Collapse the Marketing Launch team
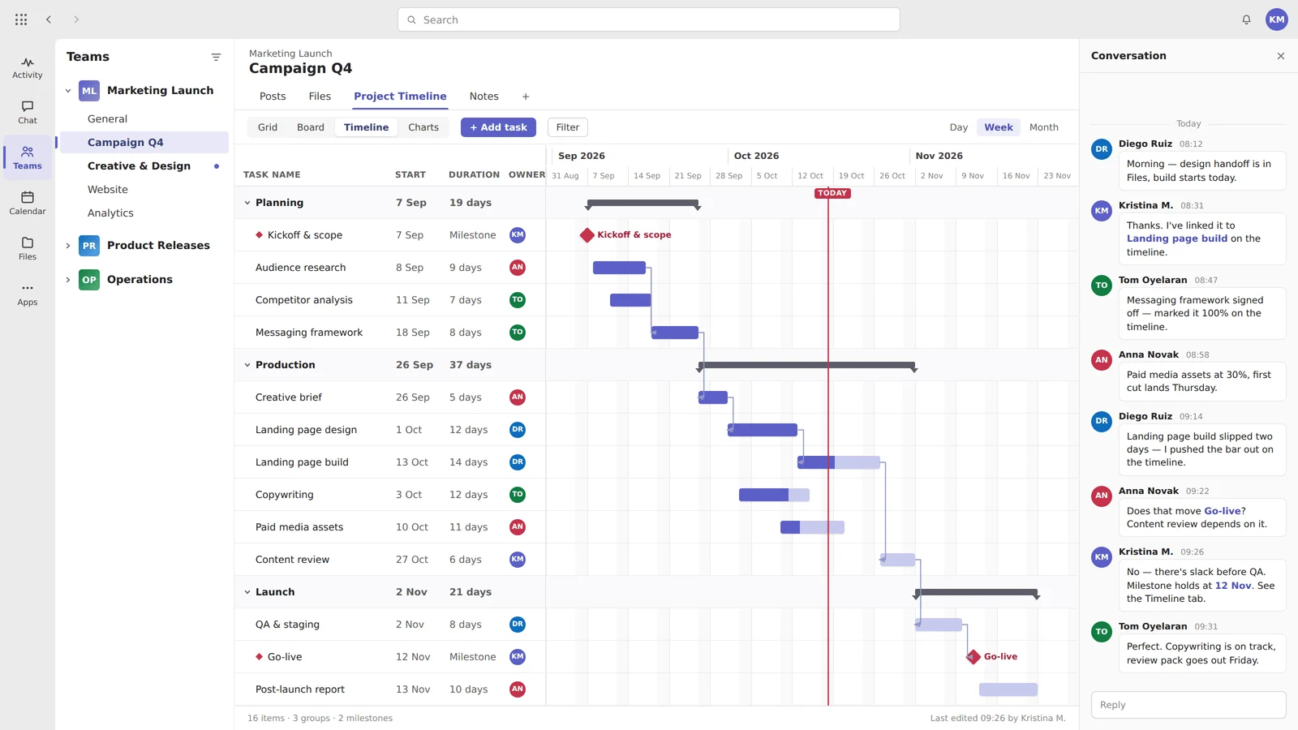1298x730 pixels. click(68, 91)
